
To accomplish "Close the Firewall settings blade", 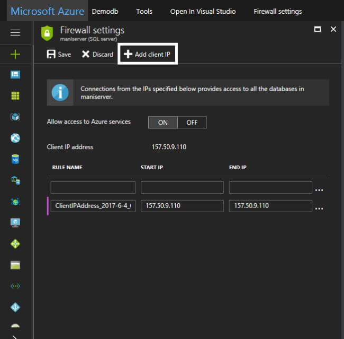I will pyautogui.click(x=333, y=29).
